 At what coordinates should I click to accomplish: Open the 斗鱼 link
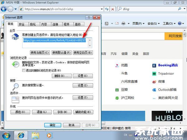[124, 73]
